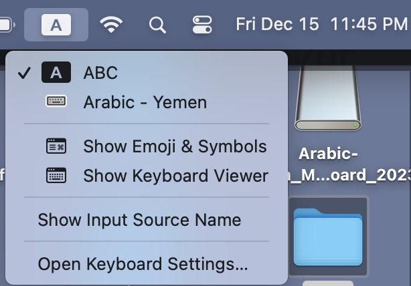Select the disk drive icon on desktop
The image size is (411, 286).
(x=328, y=94)
